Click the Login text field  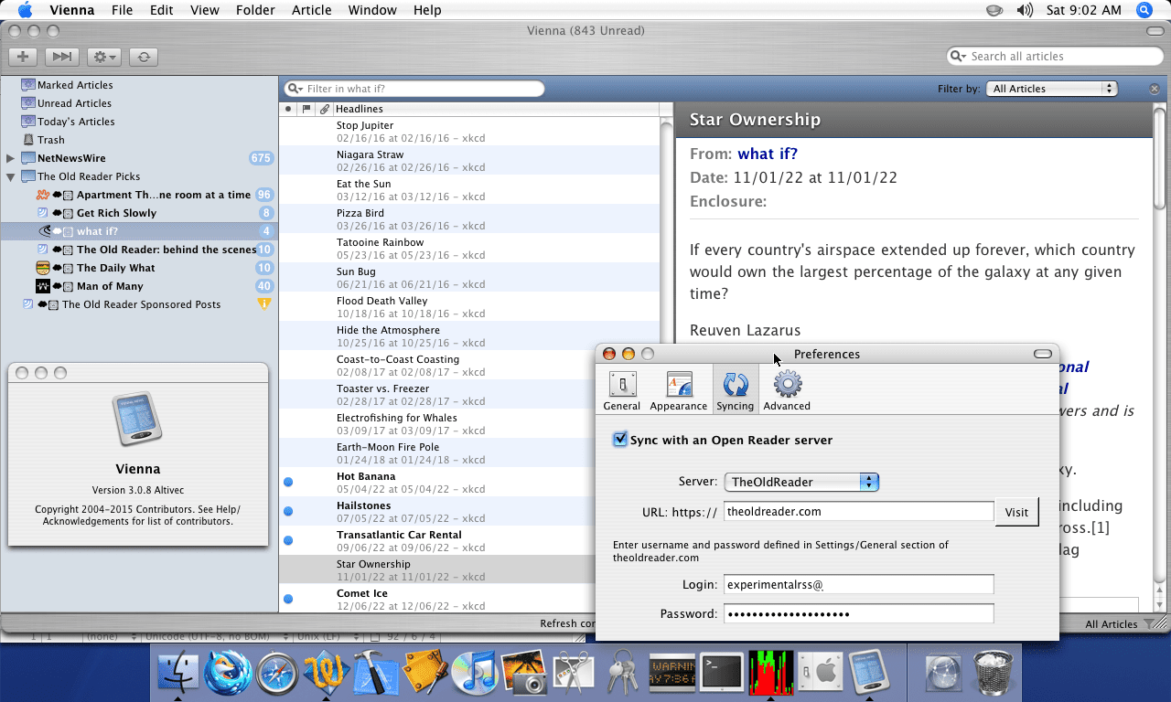(x=858, y=584)
